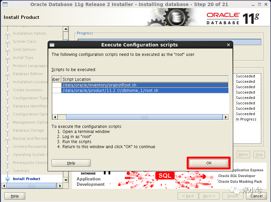The image size is (271, 202).
Task: Open Help in the configuration scripts dialog
Action: click(x=71, y=163)
